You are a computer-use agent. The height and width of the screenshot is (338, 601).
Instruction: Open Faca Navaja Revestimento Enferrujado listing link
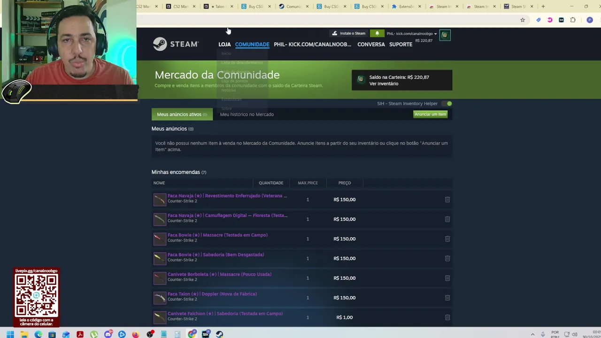coord(227,196)
